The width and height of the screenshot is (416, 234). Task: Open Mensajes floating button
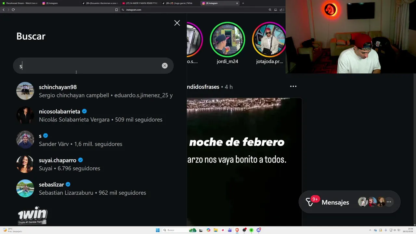click(x=349, y=202)
